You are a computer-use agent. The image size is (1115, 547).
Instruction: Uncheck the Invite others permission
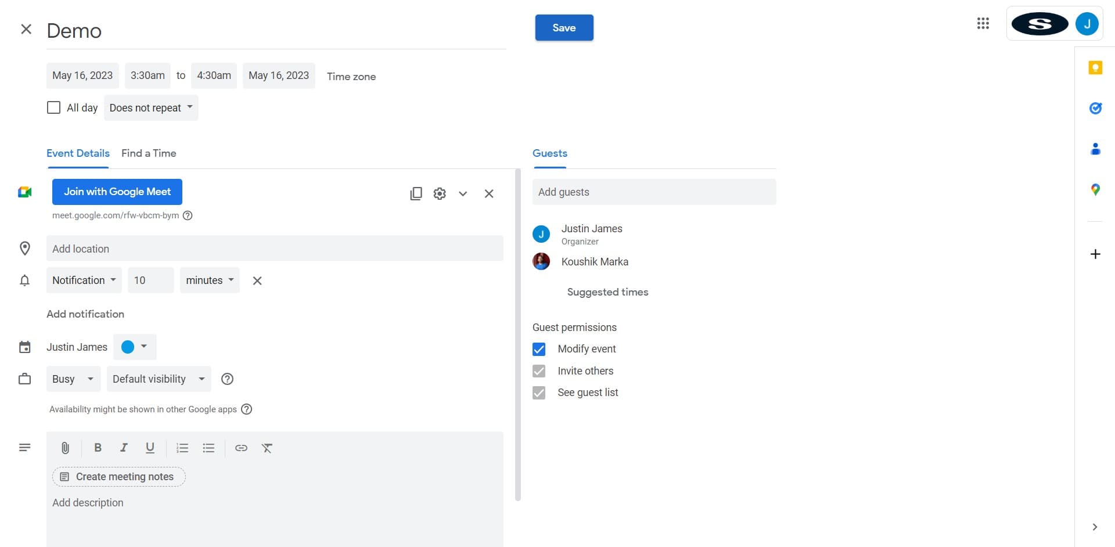539,371
